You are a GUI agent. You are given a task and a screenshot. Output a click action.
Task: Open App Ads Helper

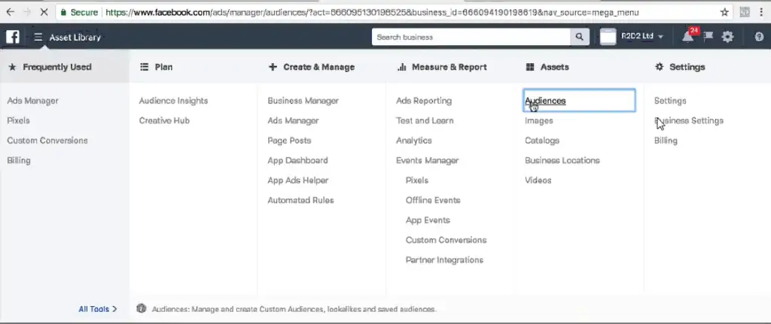298,180
